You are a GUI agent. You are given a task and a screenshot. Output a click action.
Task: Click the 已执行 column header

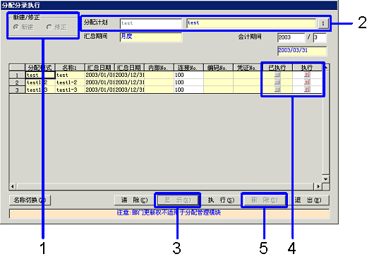point(277,68)
